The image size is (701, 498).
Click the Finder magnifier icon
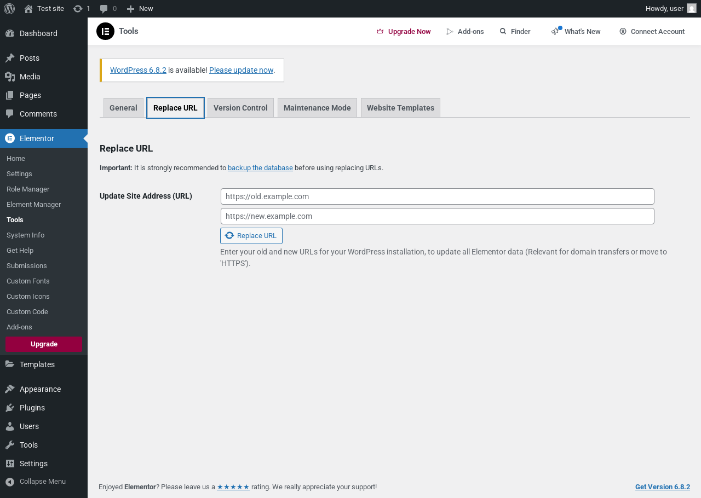[x=503, y=31]
